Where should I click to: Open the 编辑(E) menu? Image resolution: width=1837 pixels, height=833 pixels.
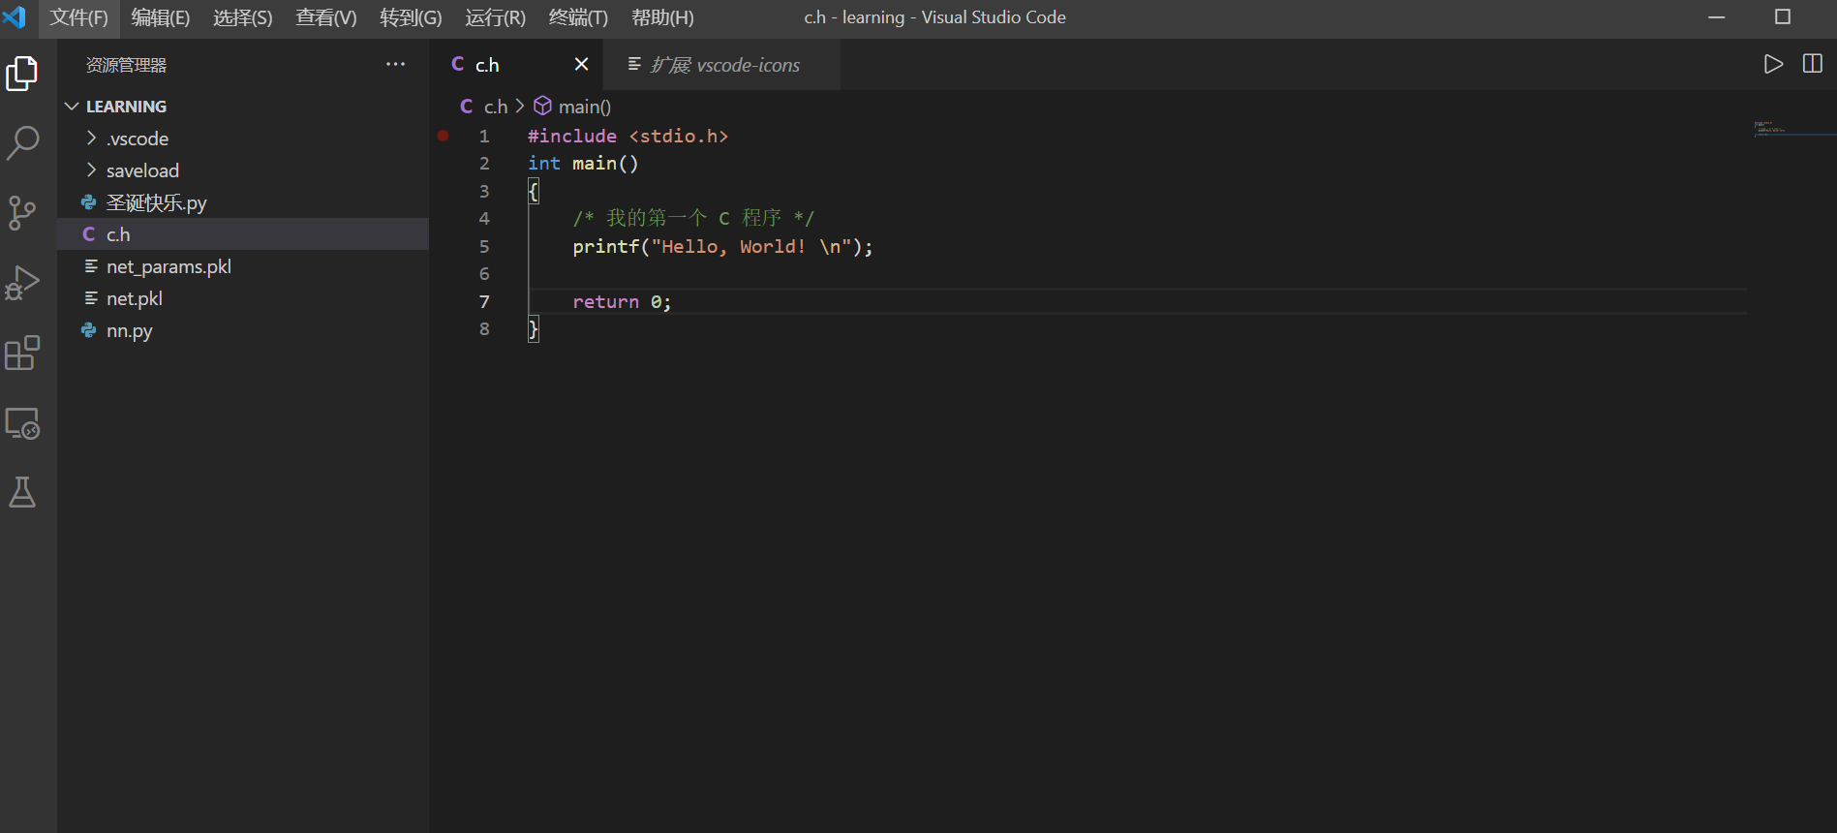(161, 17)
